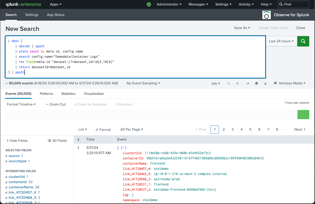315x204 pixels.
Task: Open the Messages dropdown
Action: coord(198,4)
